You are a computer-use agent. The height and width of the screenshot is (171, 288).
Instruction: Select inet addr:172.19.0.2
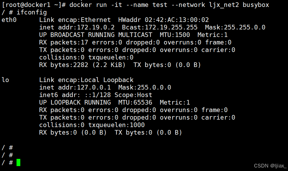click(77, 27)
